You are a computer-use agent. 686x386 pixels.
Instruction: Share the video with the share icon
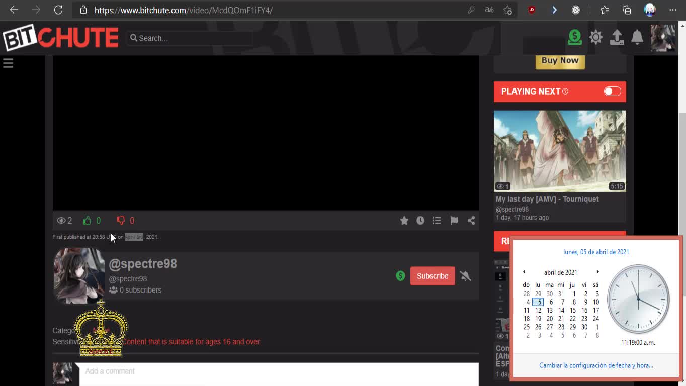click(471, 220)
